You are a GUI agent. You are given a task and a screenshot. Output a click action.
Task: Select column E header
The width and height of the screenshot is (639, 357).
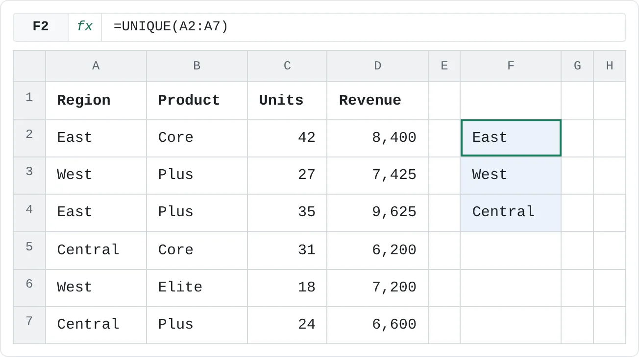pos(444,66)
